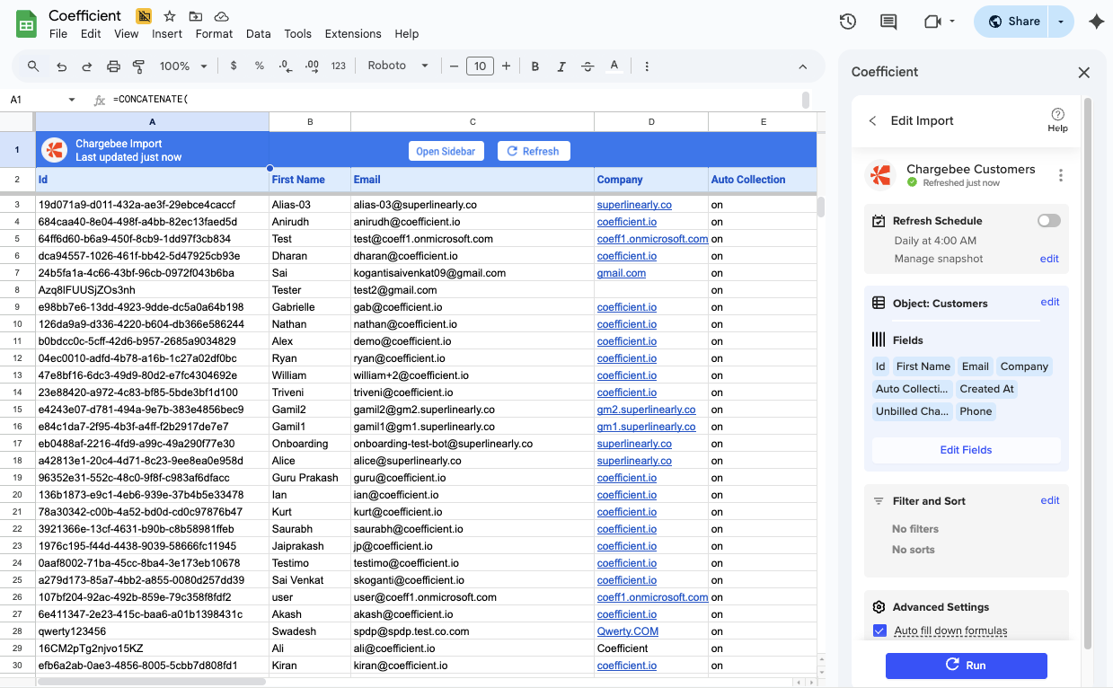Open Help in the Coefficient sidebar
1113x688 pixels.
pyautogui.click(x=1057, y=120)
